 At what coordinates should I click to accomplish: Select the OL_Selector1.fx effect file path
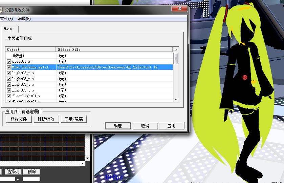[108, 67]
